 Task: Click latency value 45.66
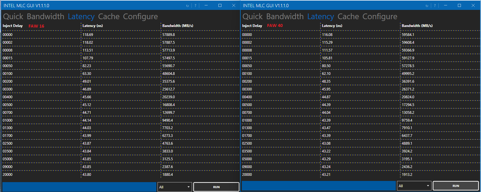(x=87, y=97)
